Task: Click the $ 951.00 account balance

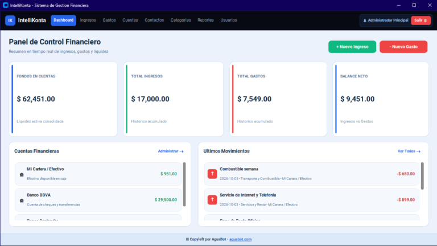Action: coord(168,174)
